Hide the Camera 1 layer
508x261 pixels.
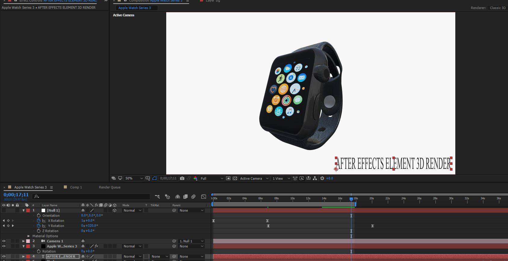4,241
